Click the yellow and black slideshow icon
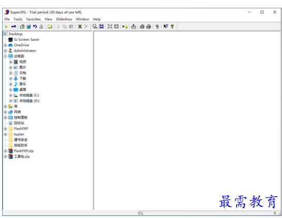The height and width of the screenshot is (218, 282). 125,26
